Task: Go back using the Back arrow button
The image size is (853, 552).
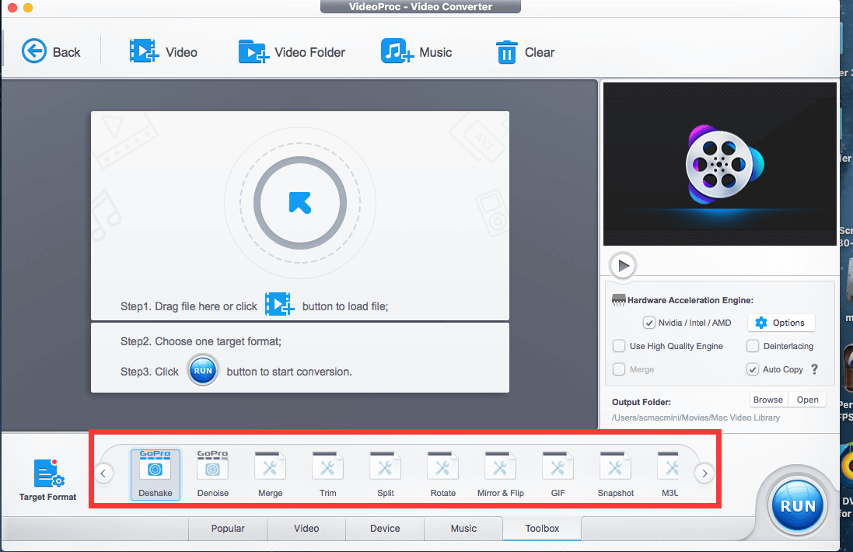Action: click(x=51, y=52)
